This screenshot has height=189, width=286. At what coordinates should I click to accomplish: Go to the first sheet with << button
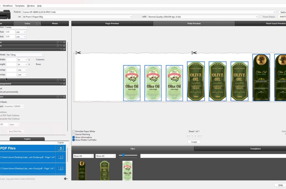click(x=189, y=136)
